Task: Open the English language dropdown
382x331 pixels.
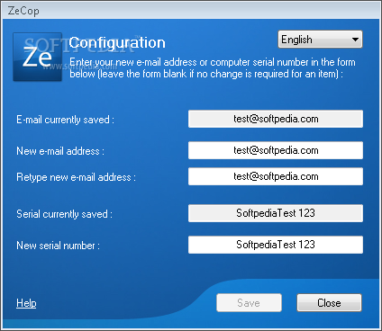Action: tap(320, 40)
